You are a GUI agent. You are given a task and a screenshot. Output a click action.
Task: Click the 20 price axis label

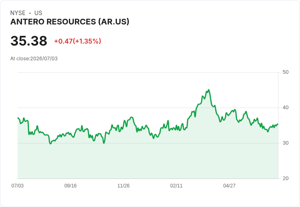pyautogui.click(x=285, y=178)
